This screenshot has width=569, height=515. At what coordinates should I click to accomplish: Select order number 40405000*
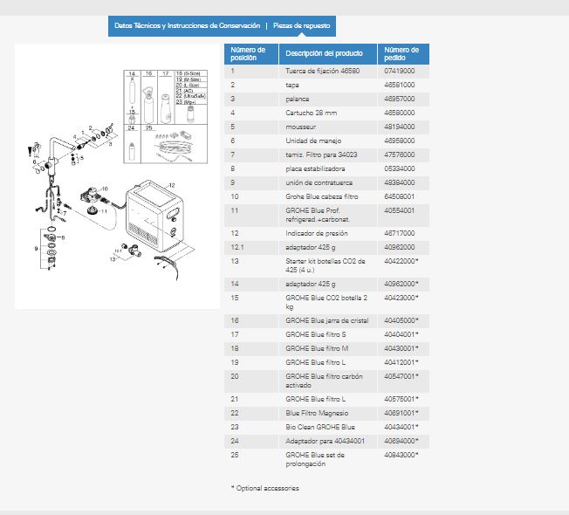click(x=401, y=321)
